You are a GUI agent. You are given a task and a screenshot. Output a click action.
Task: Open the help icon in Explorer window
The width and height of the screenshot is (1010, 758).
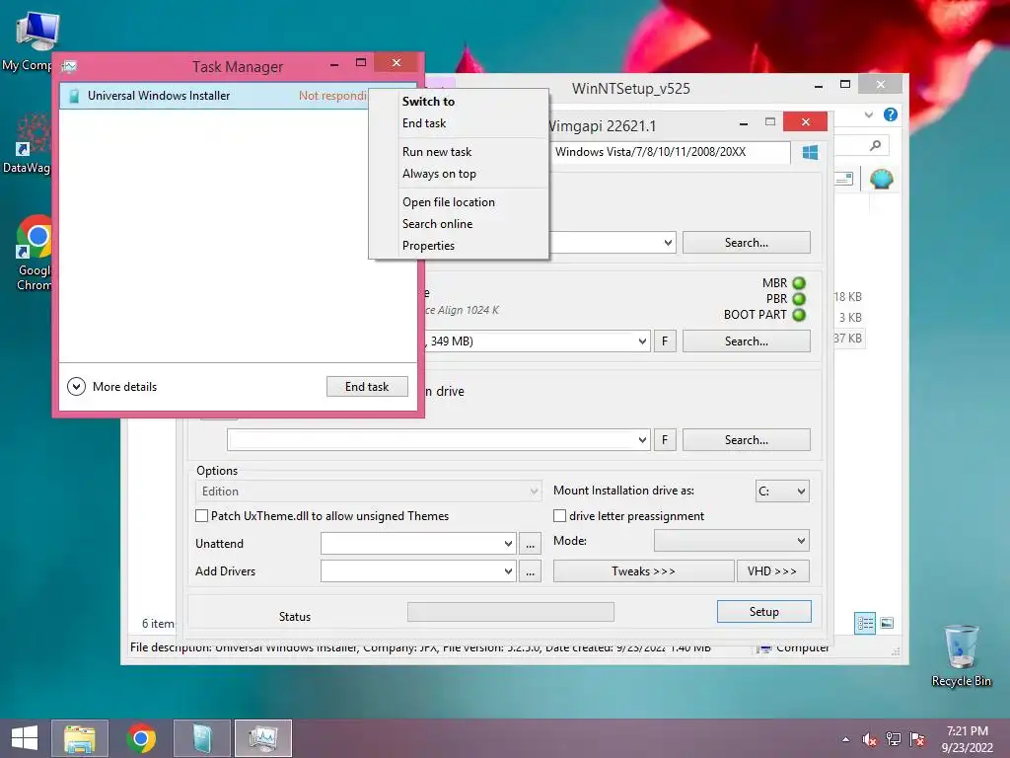[x=891, y=114]
